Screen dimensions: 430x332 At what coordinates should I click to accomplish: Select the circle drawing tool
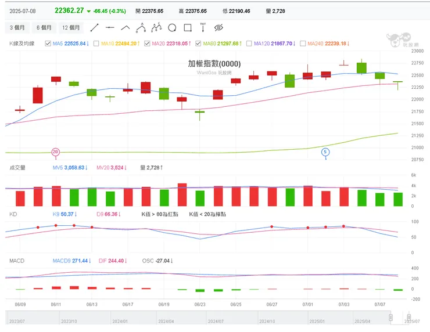172,28
